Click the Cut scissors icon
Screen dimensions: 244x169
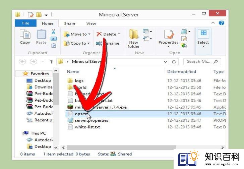click(x=54, y=32)
